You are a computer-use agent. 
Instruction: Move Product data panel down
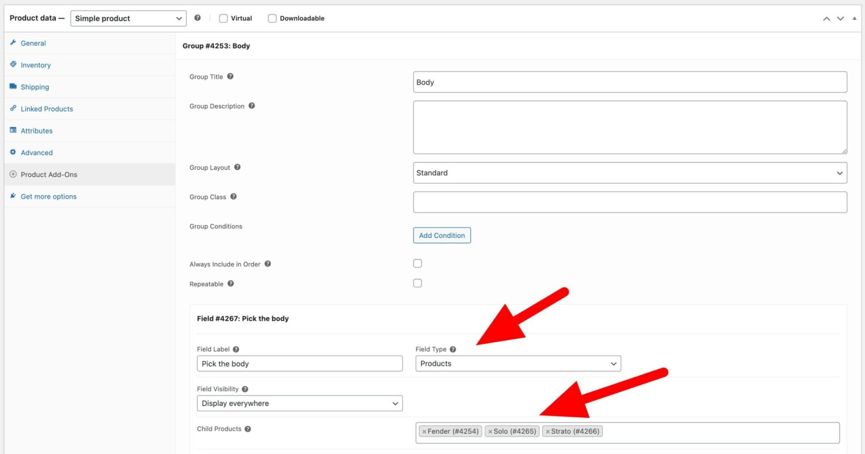coord(841,18)
